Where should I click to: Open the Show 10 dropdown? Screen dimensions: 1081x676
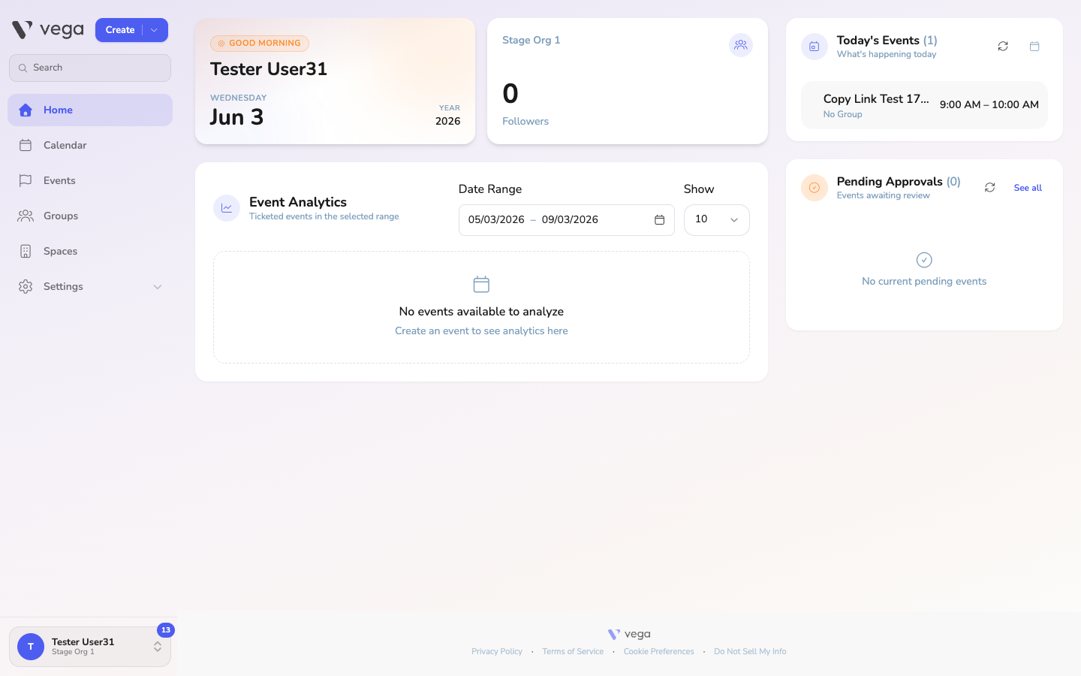[x=717, y=220]
